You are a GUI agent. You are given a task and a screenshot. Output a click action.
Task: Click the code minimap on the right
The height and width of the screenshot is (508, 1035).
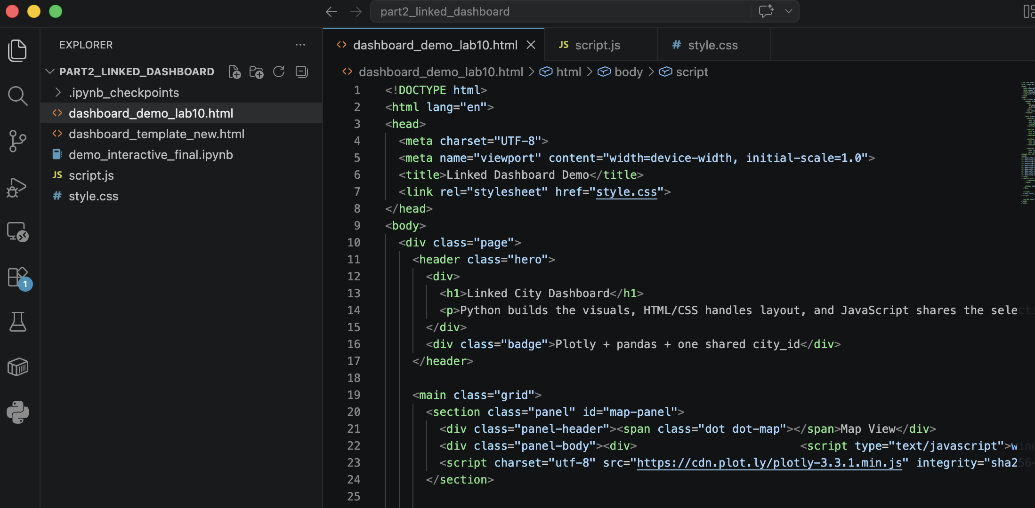[x=1027, y=143]
